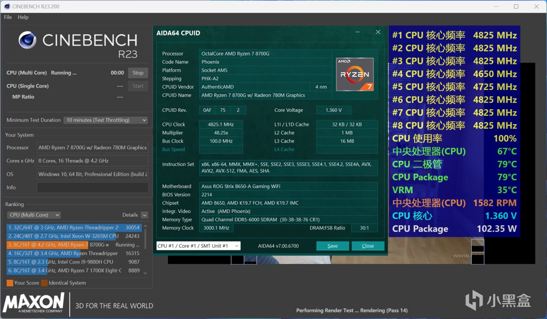The image size is (547, 319).
Task: Click the ranking list scroll up arrow
Action: click(145, 227)
